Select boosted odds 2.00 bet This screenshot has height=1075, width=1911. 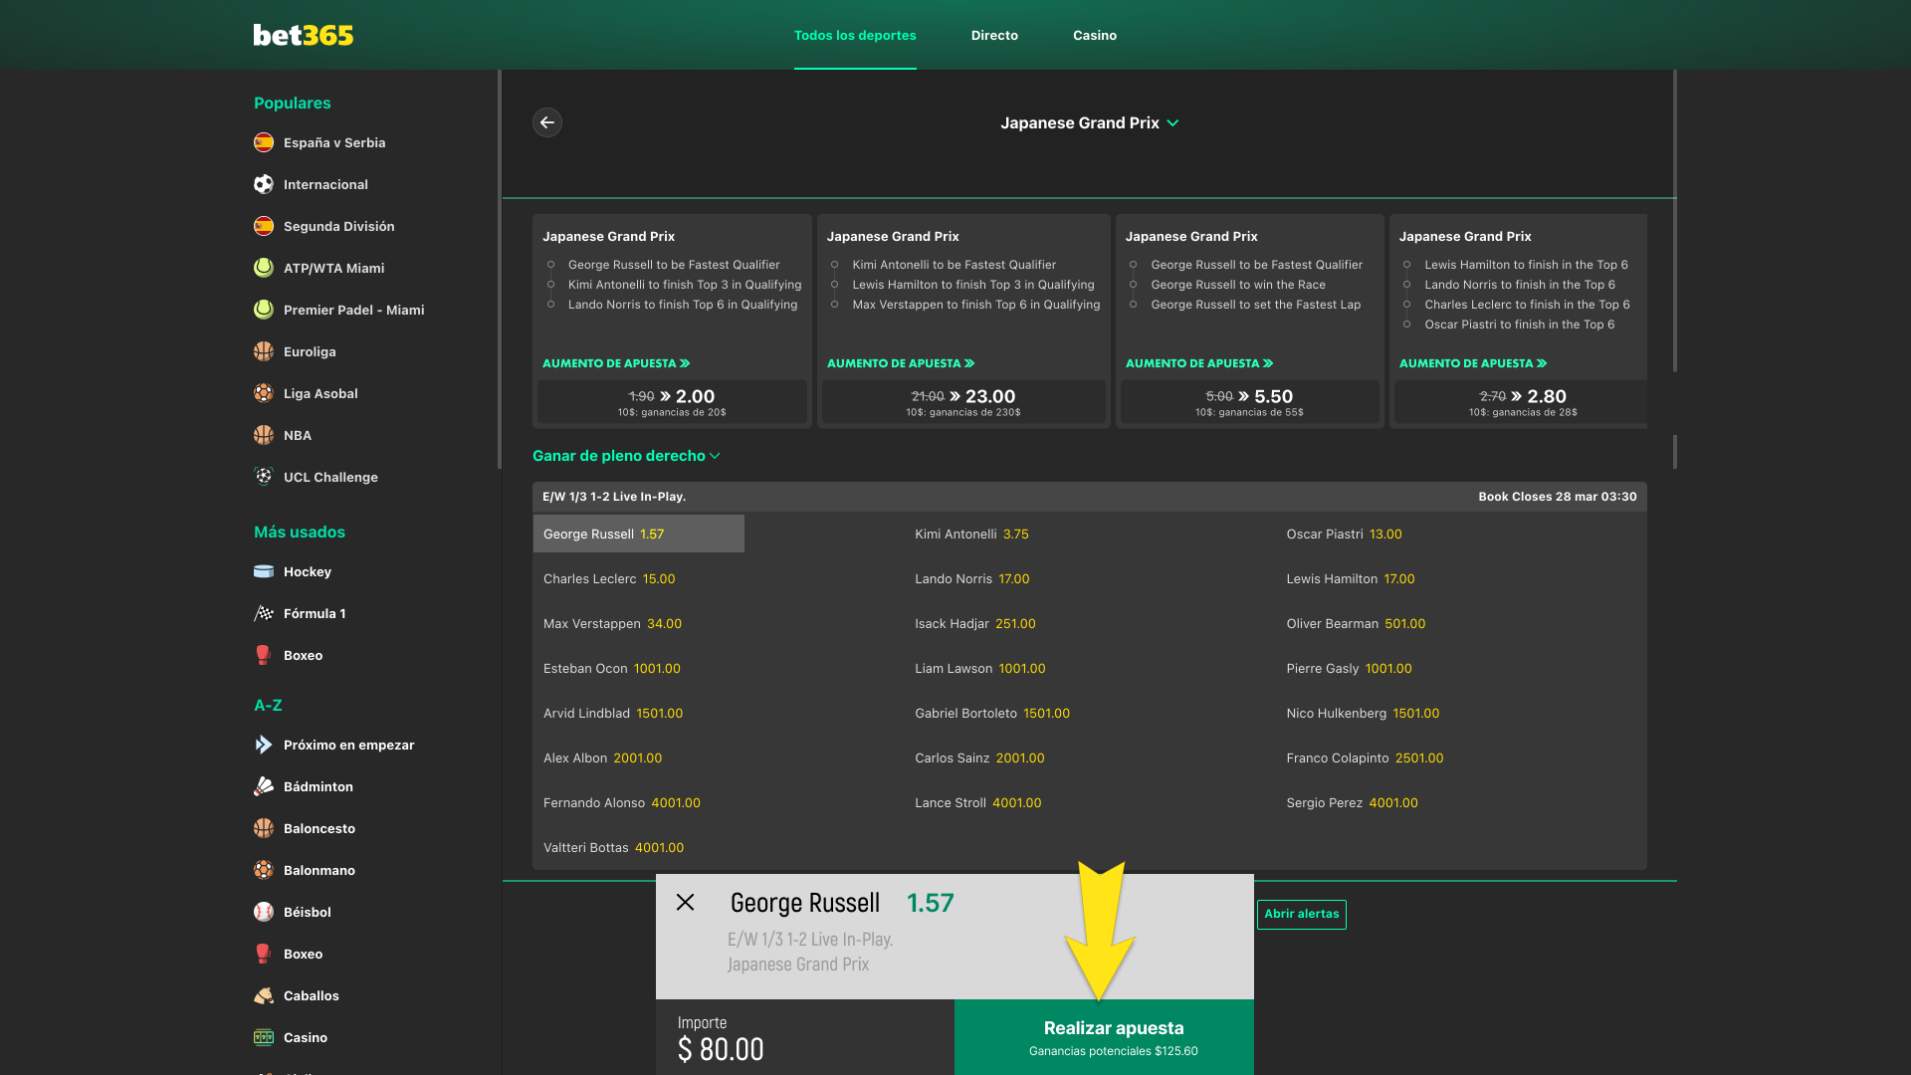click(672, 402)
